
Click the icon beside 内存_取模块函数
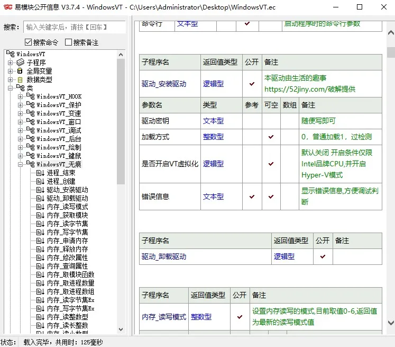(x=40, y=274)
